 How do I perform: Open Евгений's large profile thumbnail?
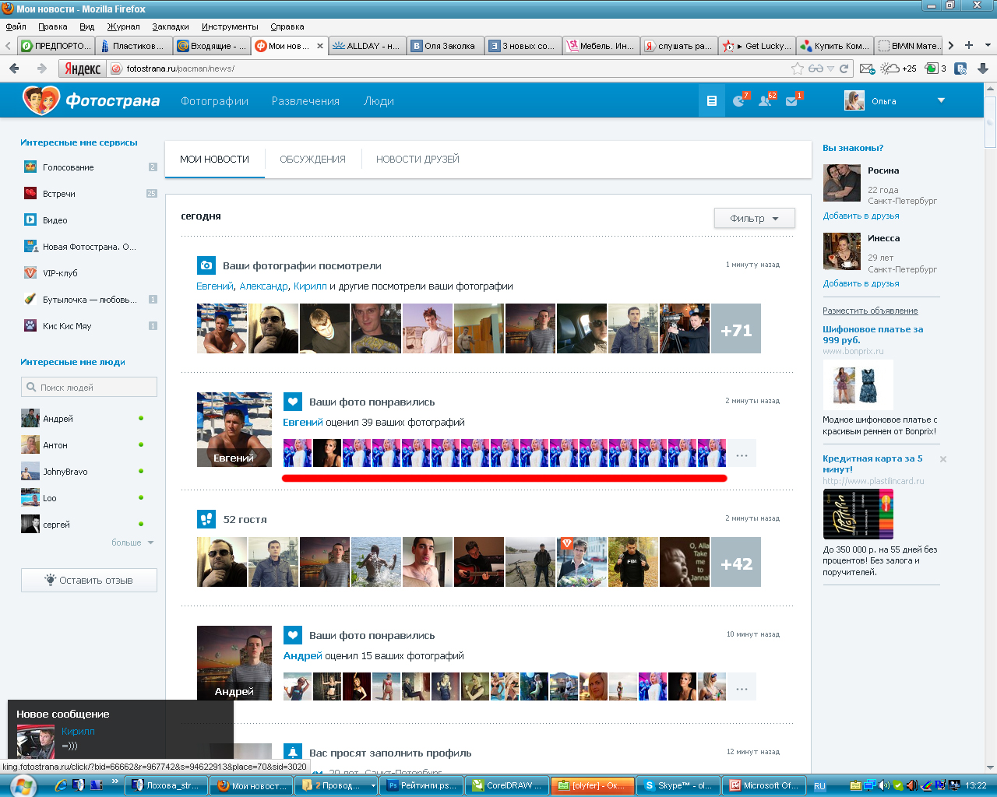[x=234, y=430]
